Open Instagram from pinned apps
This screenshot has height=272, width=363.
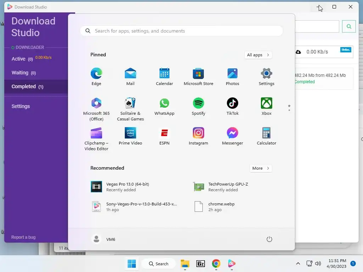point(199,136)
